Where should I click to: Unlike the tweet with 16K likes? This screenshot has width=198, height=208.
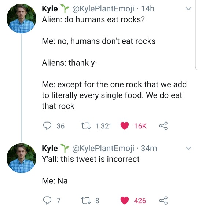click(x=125, y=126)
